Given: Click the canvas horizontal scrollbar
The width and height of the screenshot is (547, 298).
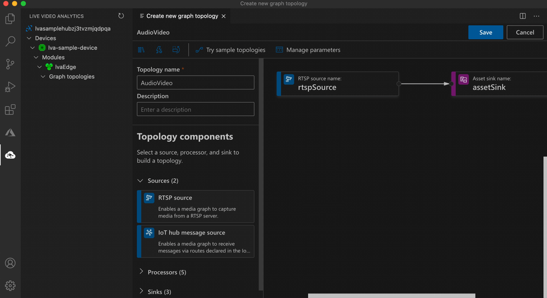Looking at the screenshot, I should (x=391, y=296).
